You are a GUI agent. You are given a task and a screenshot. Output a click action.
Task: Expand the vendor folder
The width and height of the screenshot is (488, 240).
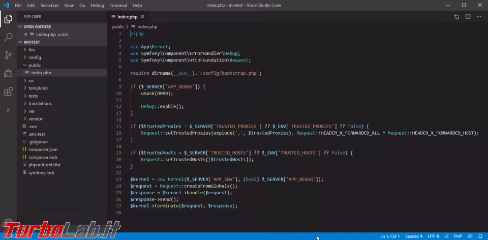coord(35,118)
